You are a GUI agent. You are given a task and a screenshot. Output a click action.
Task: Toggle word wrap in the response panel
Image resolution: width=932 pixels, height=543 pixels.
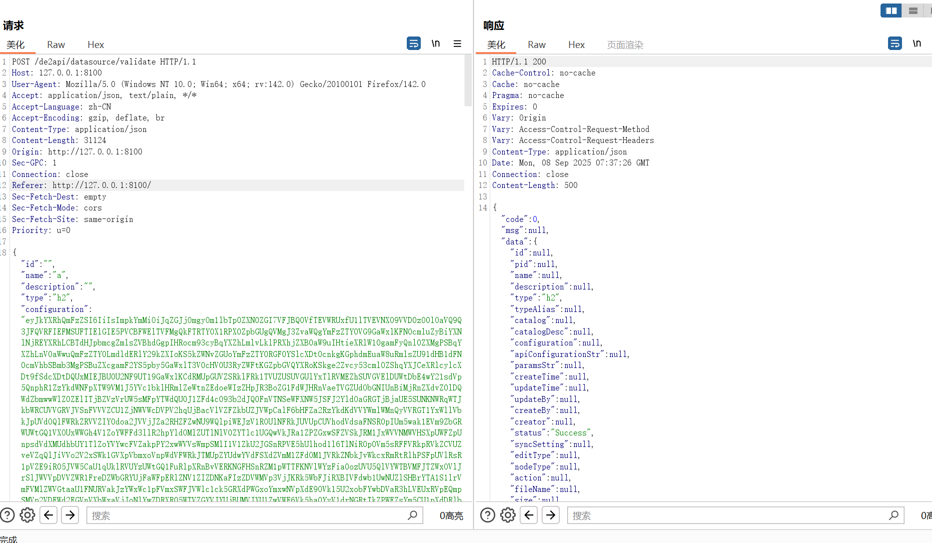click(x=895, y=43)
